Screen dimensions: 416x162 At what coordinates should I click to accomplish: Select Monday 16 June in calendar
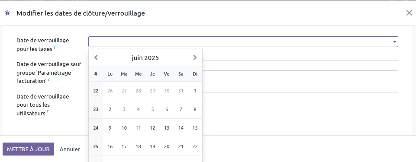coord(110,146)
